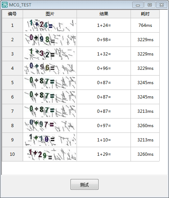Image resolution: width=169 pixels, height=198 pixels.
Task: Open captcha image showing 1+24=
Action: (50, 25)
